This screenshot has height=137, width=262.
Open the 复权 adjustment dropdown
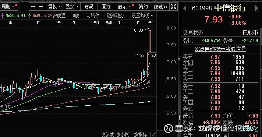(x=54, y=7)
